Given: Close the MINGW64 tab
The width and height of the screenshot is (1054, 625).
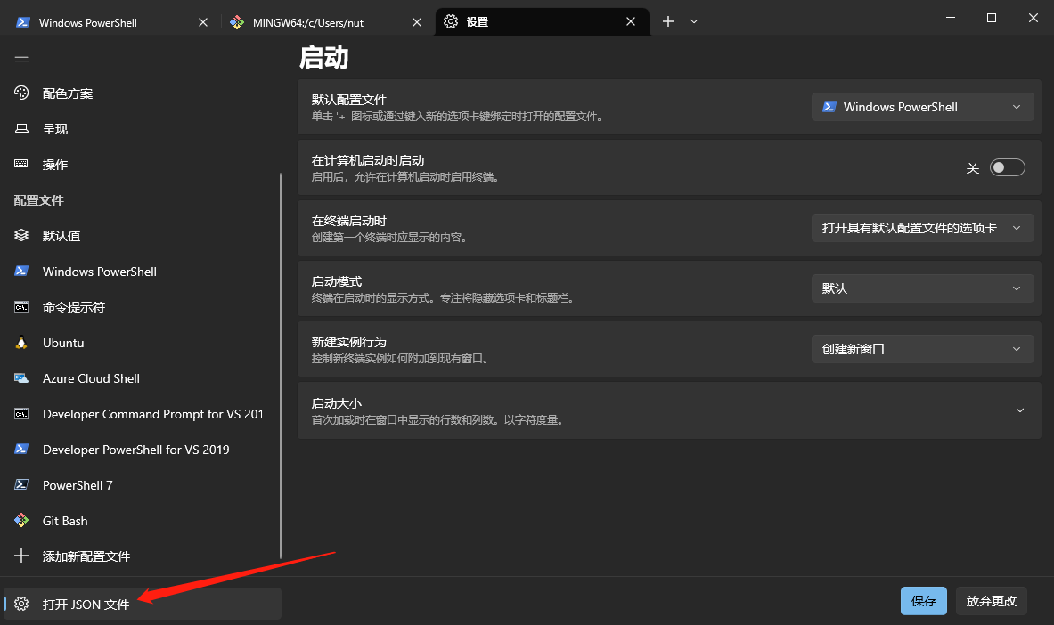Looking at the screenshot, I should tap(417, 22).
